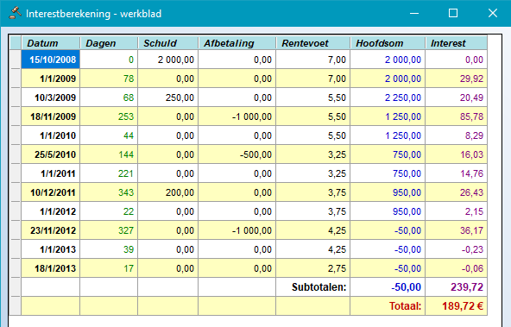The width and height of the screenshot is (511, 327).
Task: Click the Afbetaling -1 000,00 in 23/11/2012 row
Action: tap(237, 230)
